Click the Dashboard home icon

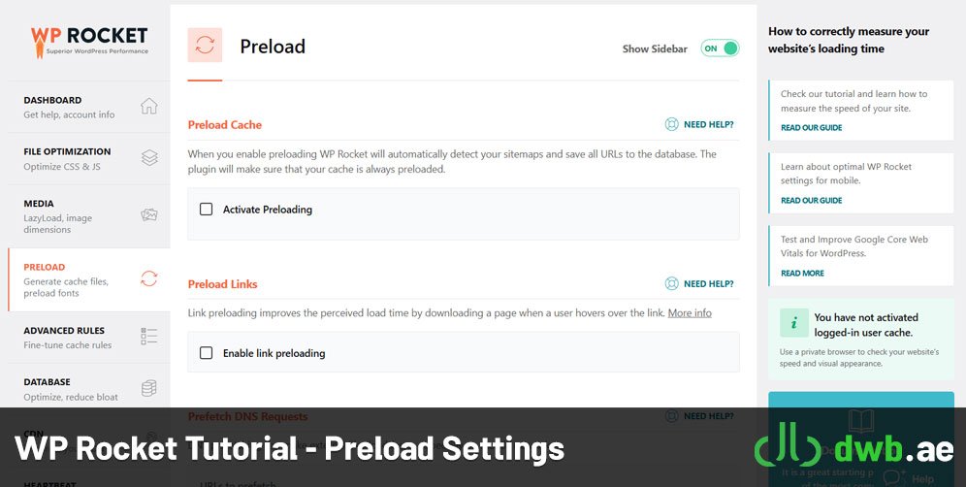pos(149,106)
